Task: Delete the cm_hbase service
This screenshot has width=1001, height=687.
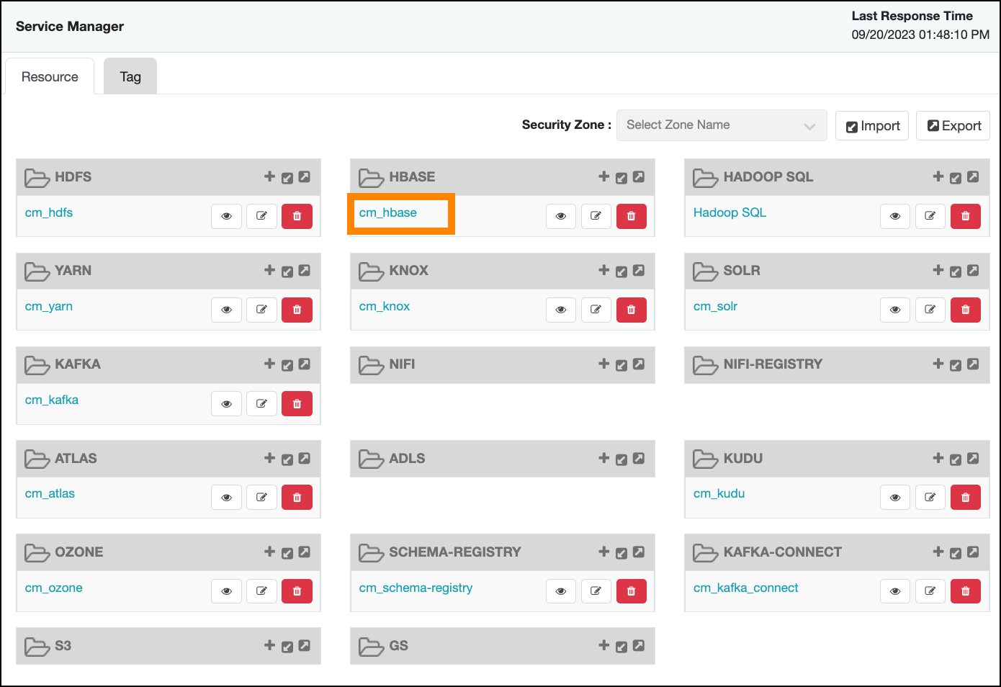Action: click(x=631, y=216)
